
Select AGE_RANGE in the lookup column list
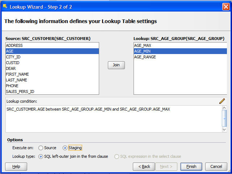(180, 57)
